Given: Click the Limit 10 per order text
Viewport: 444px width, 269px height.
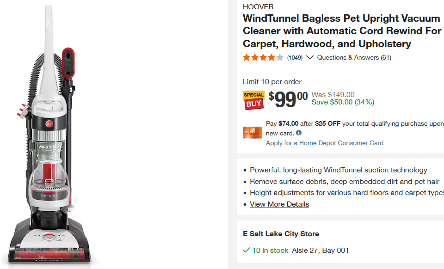Looking at the screenshot, I should tap(272, 82).
